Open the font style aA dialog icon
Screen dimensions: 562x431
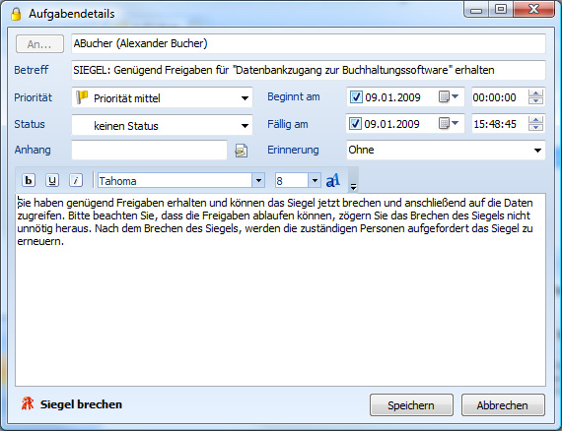333,180
